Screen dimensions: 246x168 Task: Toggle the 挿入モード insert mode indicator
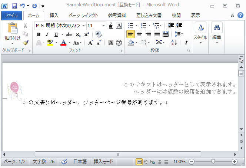103,162
